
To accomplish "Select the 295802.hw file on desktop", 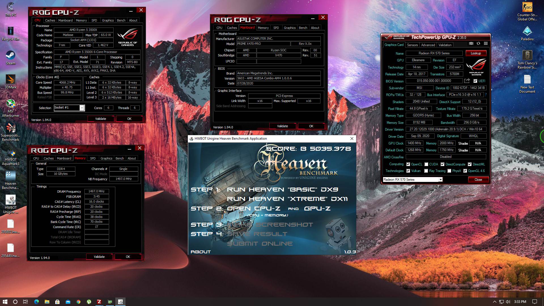I will coord(10,226).
